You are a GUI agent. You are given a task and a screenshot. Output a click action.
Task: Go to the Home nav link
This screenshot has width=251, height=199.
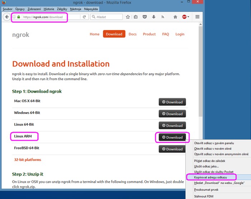click(x=95, y=34)
